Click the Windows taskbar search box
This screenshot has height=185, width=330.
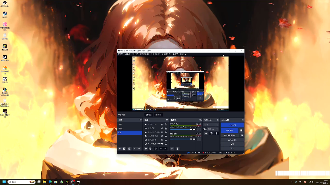(x=21, y=182)
